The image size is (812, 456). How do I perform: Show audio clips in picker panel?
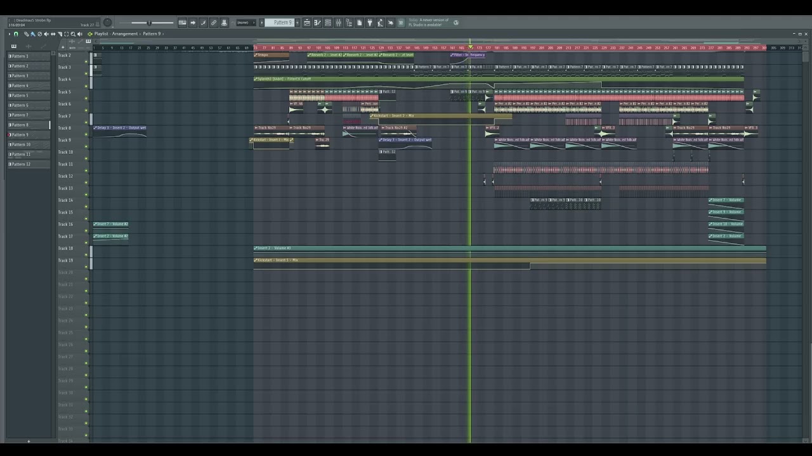(29, 46)
